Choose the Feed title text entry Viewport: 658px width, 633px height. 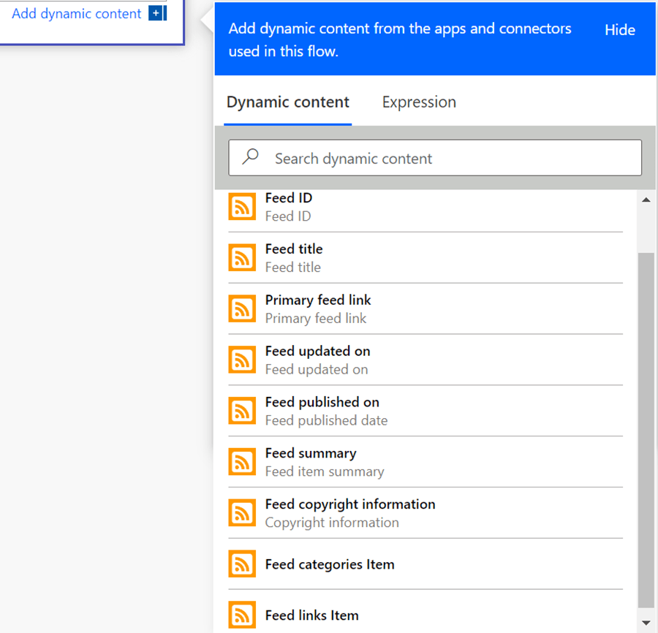[294, 249]
